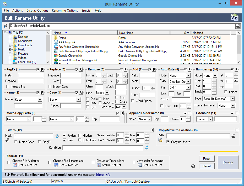Click the browse folder icon at path end

(x=238, y=26)
